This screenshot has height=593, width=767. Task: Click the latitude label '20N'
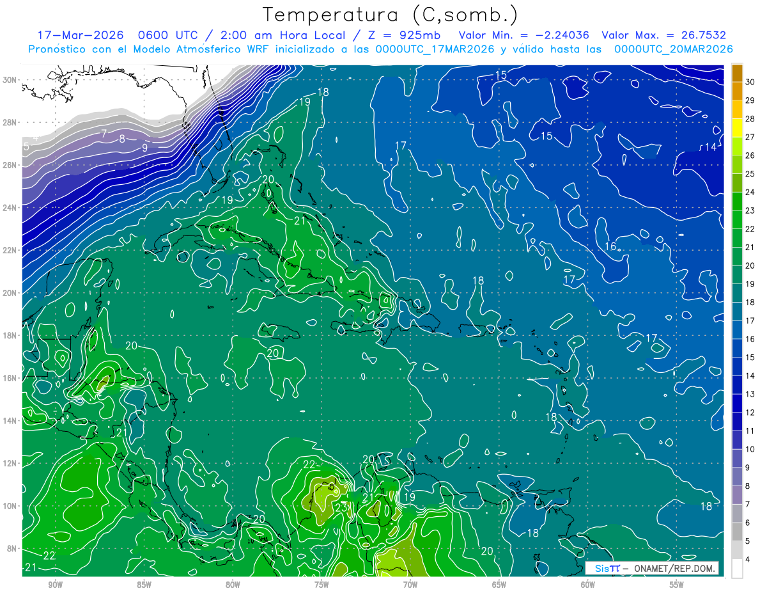click(x=11, y=293)
